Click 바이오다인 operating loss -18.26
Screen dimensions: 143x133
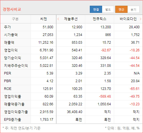tap(135, 50)
